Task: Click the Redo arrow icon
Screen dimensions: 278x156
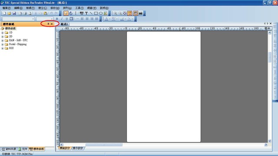Action: coord(56,13)
